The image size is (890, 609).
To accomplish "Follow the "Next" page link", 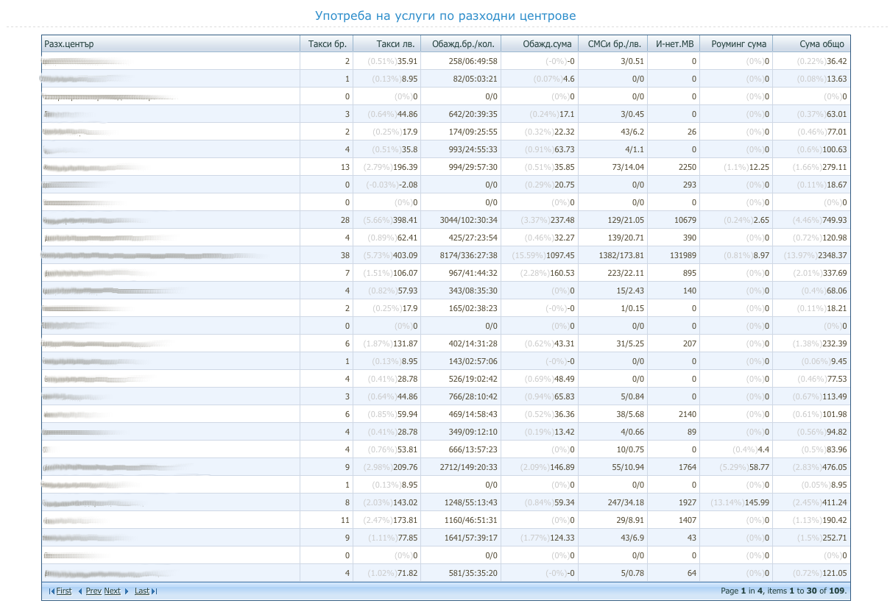I will click(112, 591).
